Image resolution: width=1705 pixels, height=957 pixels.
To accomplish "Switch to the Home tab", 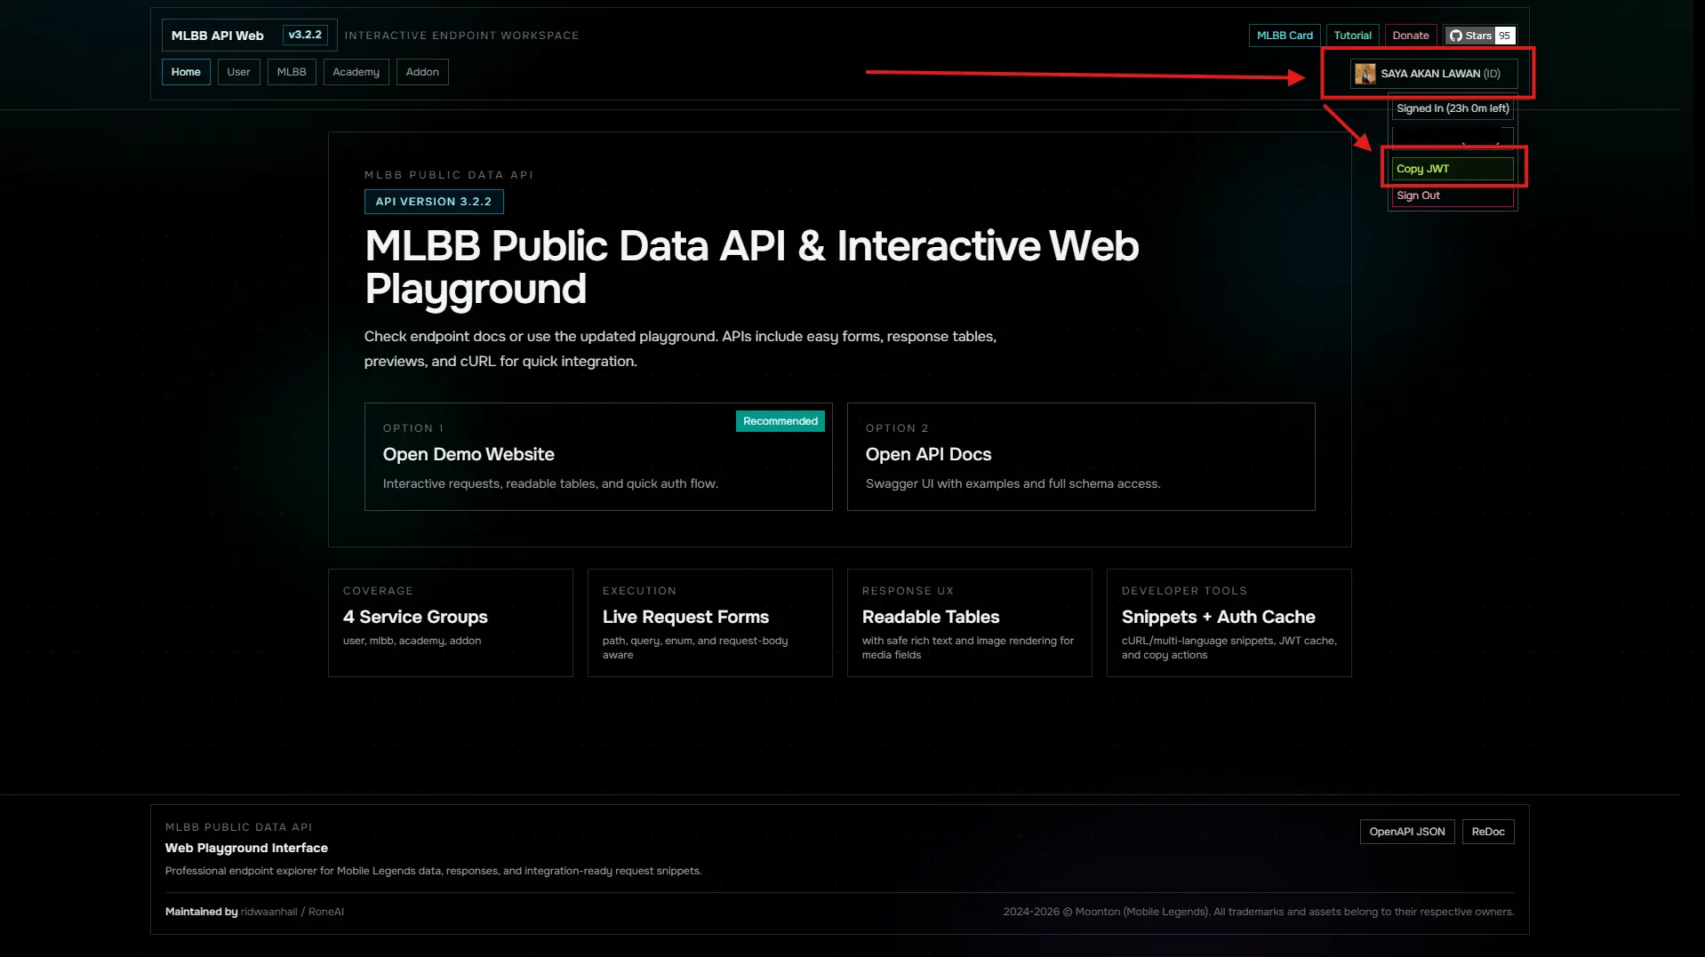I will pyautogui.click(x=186, y=72).
